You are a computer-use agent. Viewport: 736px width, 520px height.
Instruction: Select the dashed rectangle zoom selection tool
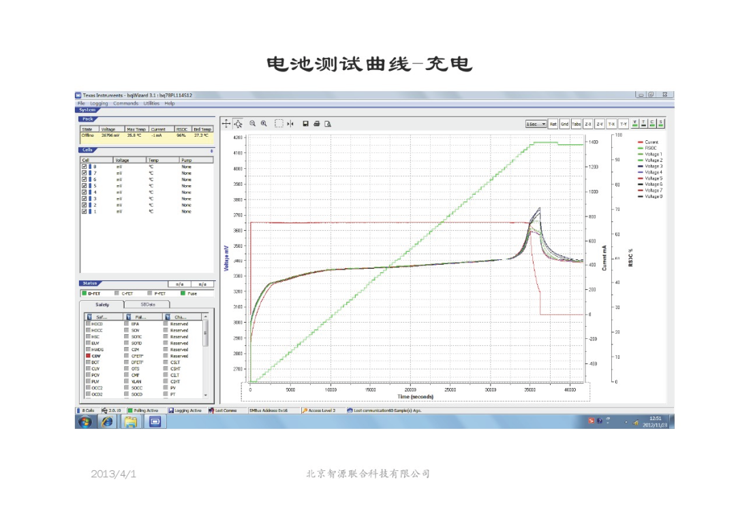click(279, 124)
